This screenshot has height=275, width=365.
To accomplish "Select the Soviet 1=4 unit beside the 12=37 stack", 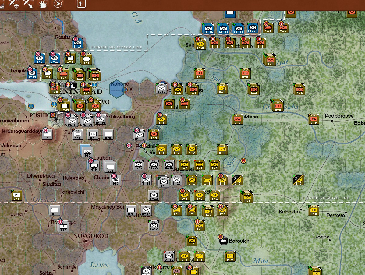I will point(154,134).
